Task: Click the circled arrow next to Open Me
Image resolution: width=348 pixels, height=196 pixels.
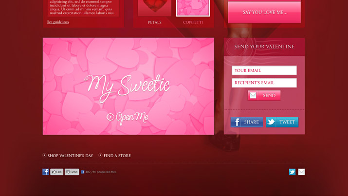Action: point(110,117)
